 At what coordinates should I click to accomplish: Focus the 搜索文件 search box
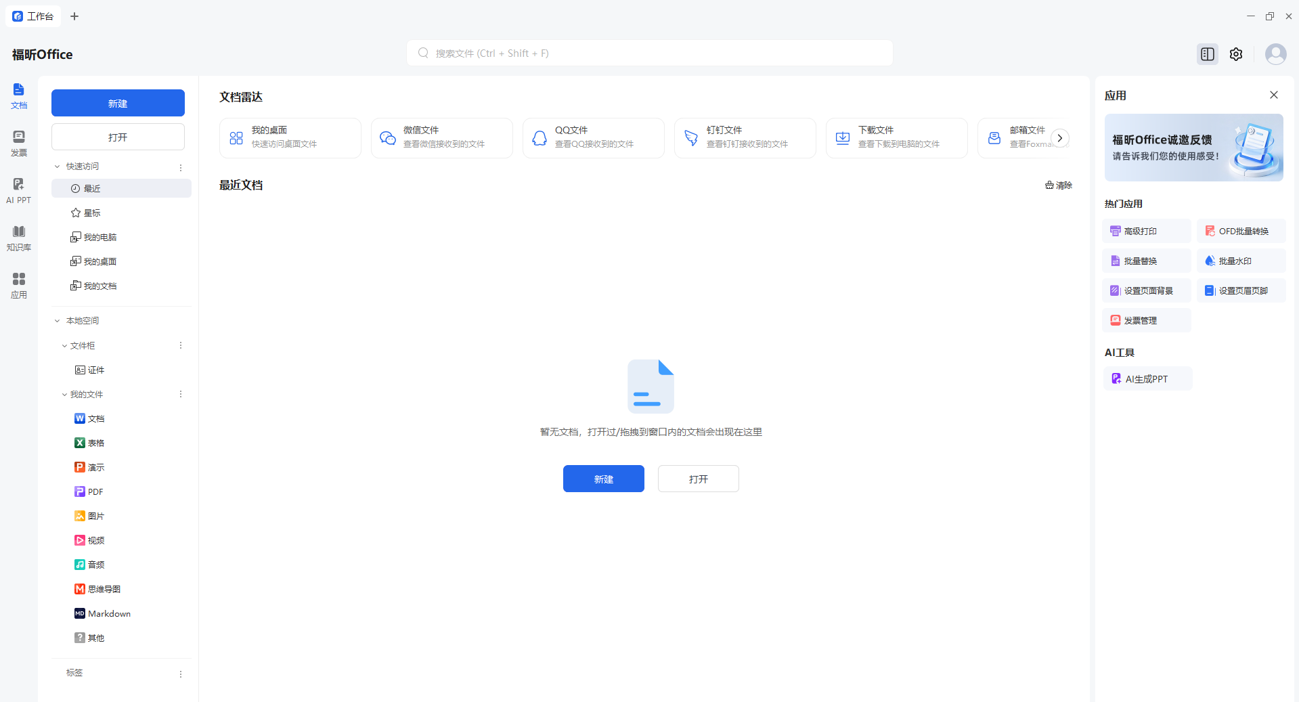650,53
